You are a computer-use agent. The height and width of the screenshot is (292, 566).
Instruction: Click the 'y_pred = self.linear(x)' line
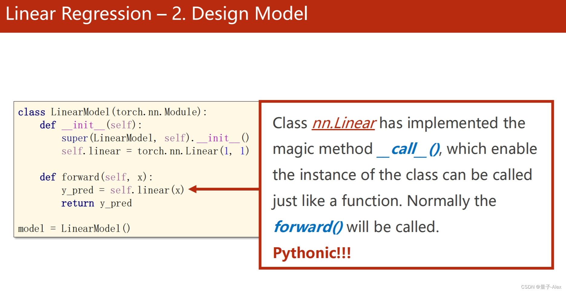coord(123,190)
